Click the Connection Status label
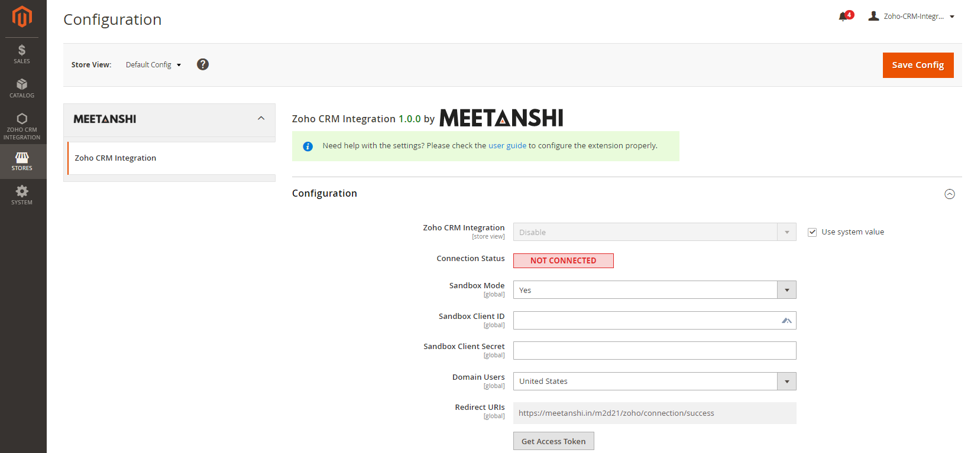Viewport: 971px width, 453px height. point(471,259)
